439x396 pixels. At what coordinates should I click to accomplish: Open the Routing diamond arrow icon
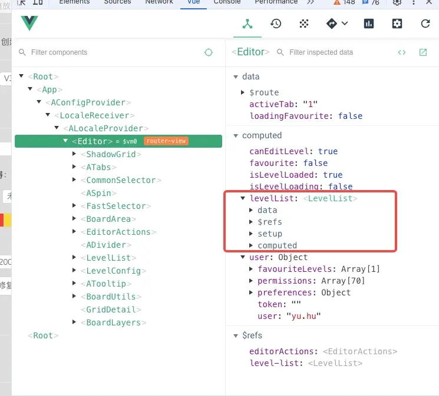coord(332,24)
